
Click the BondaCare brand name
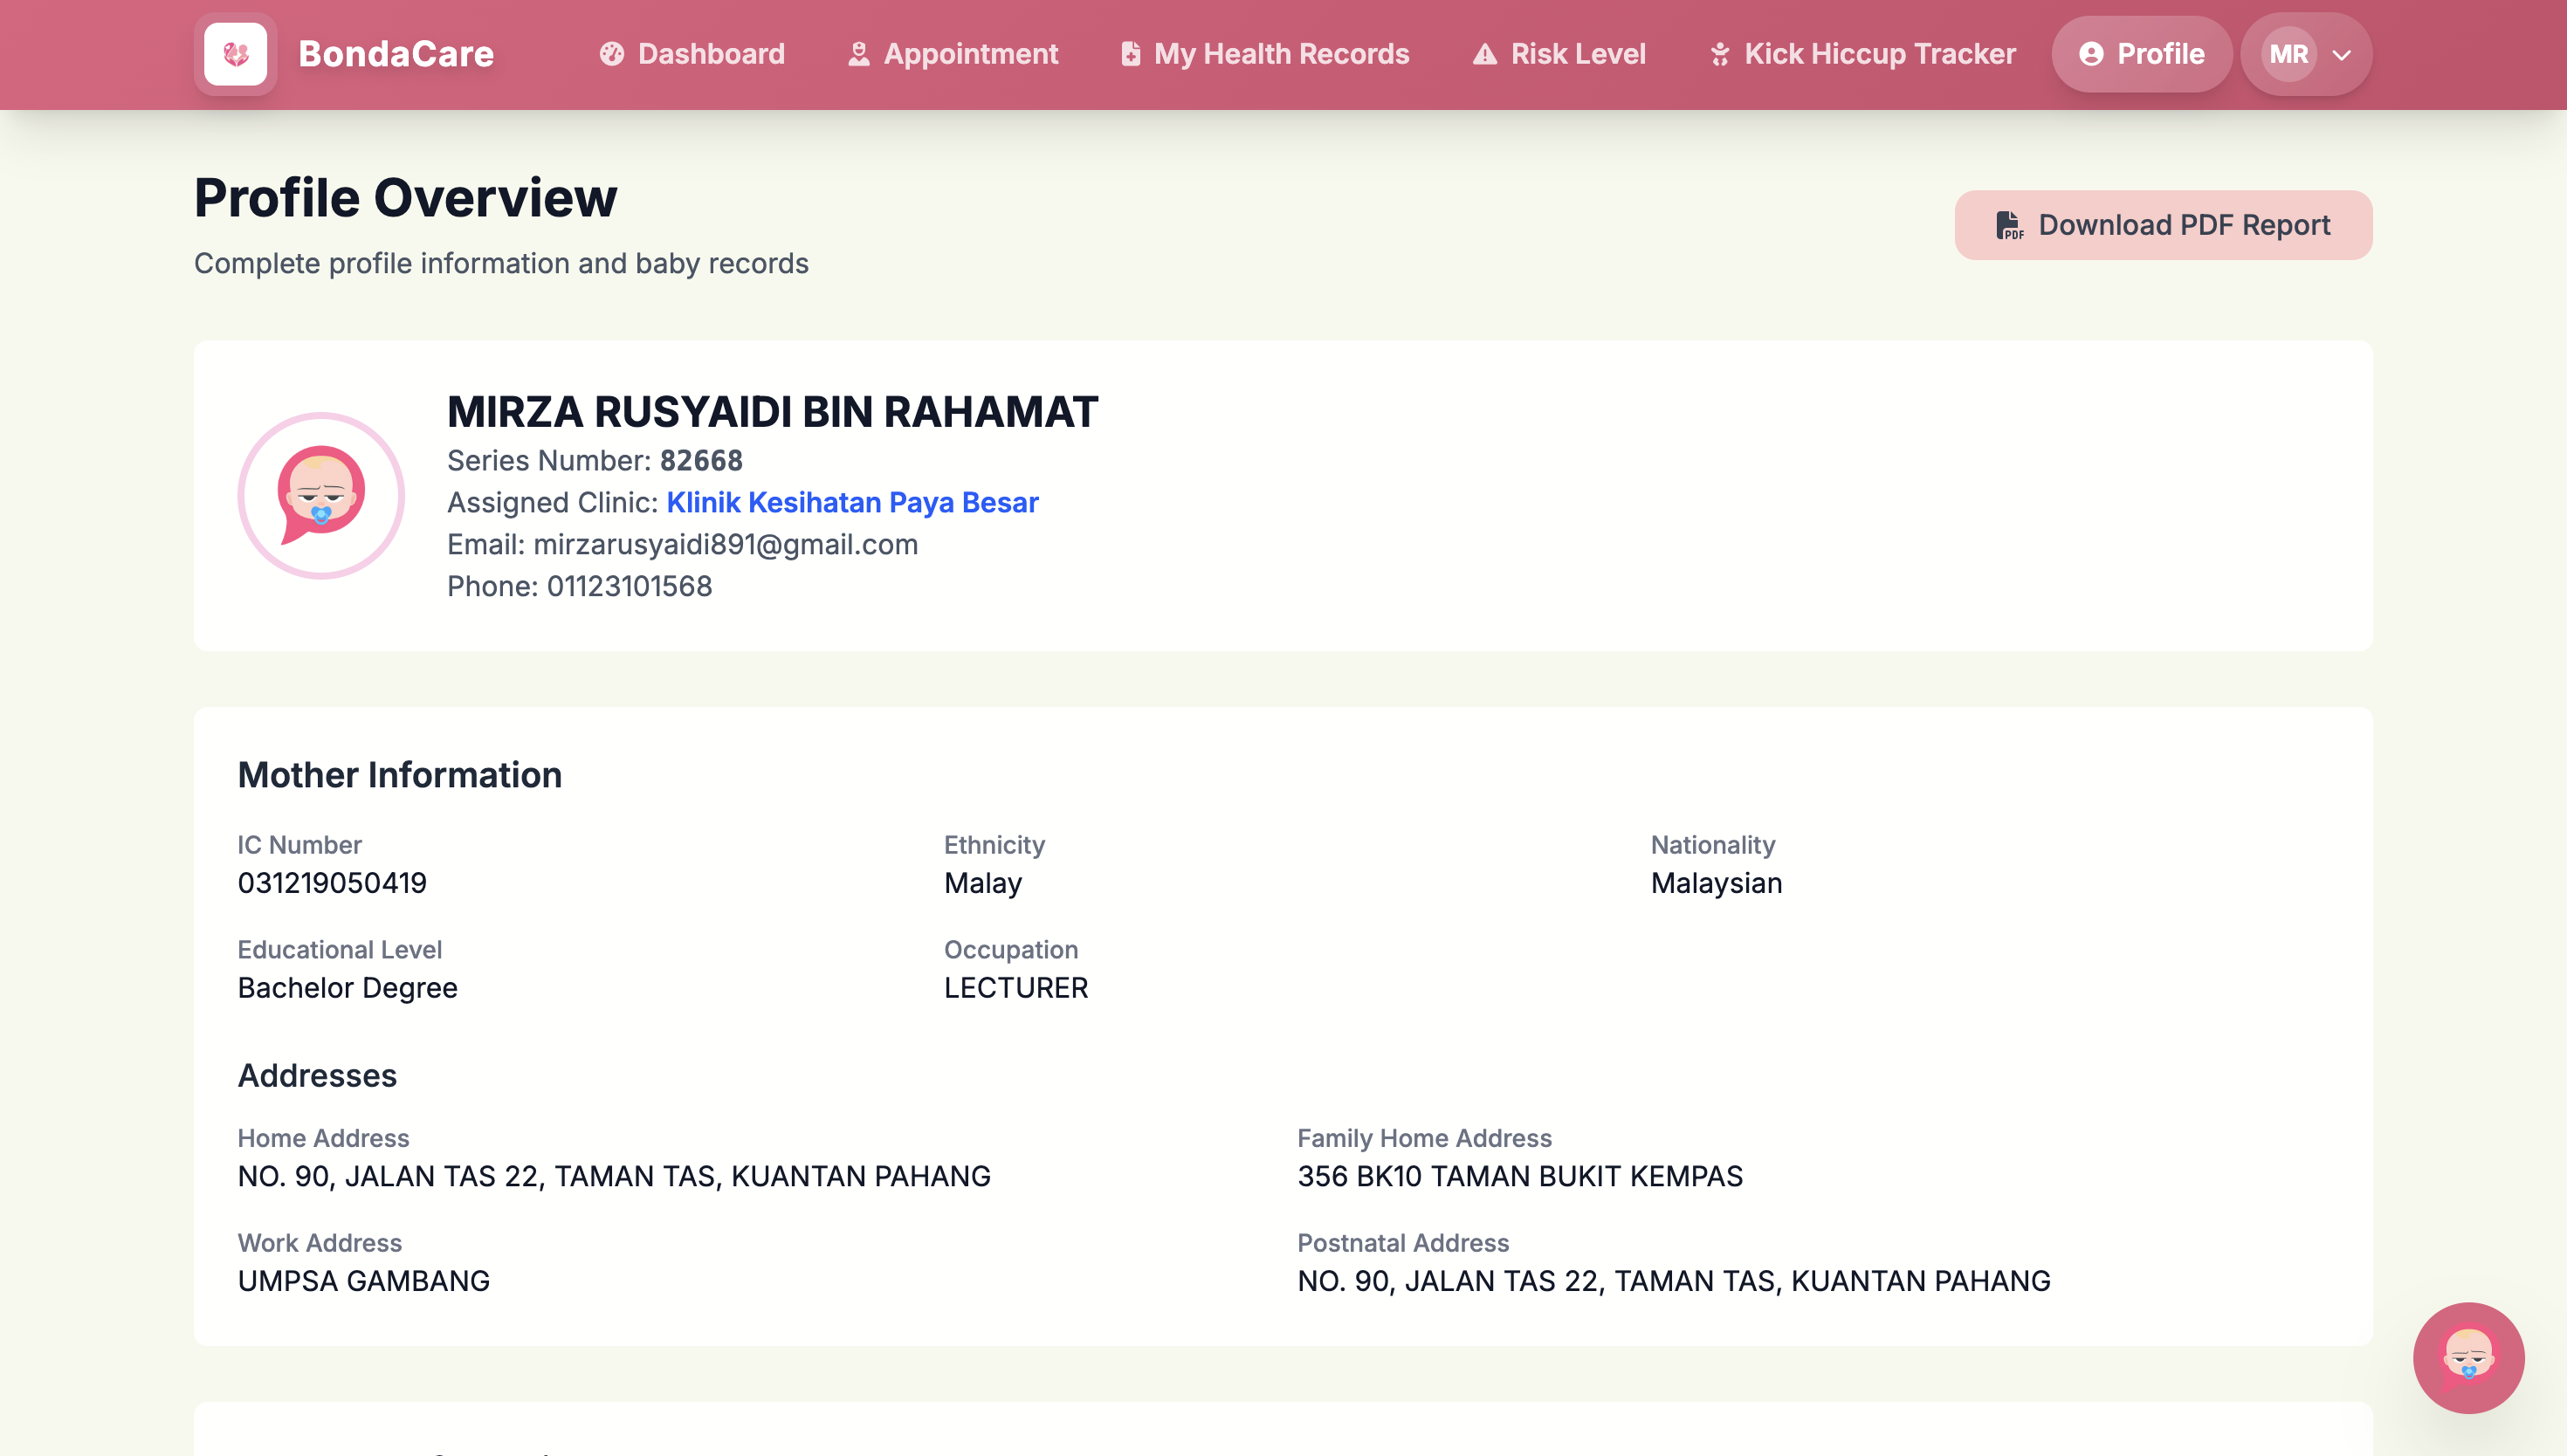(x=396, y=54)
